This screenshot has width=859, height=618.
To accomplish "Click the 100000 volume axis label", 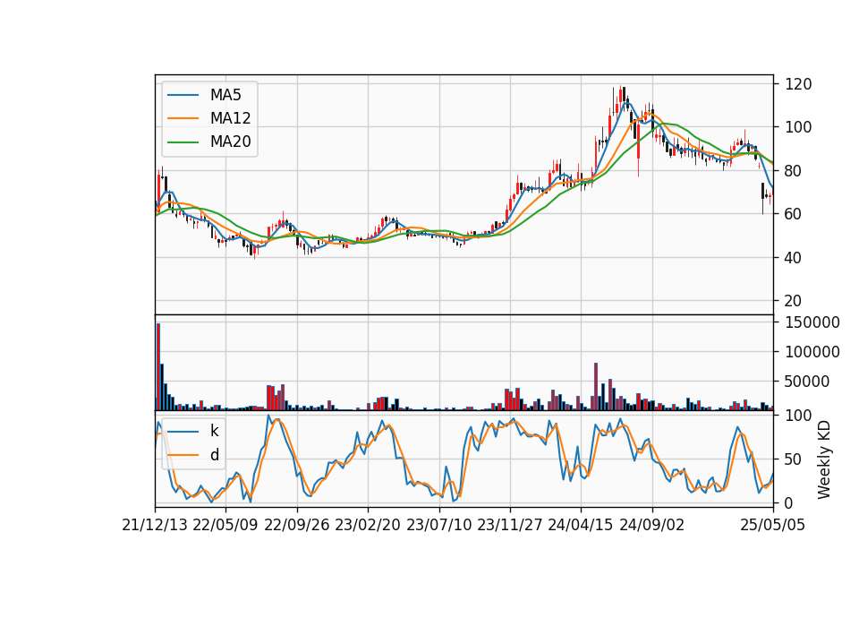I will pyautogui.click(x=812, y=352).
